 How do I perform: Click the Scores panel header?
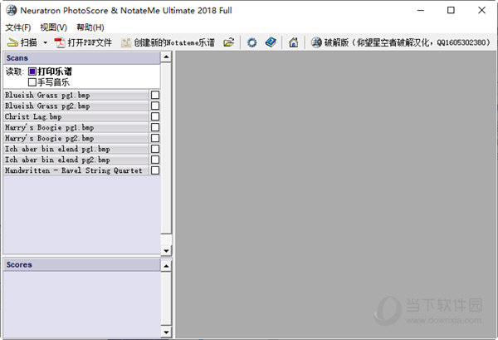(x=82, y=264)
